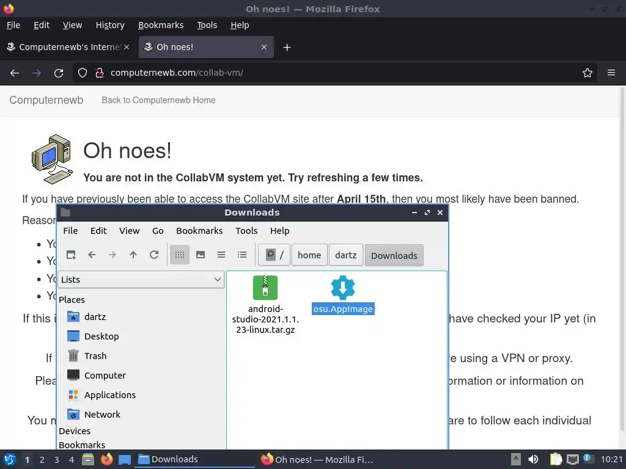Click the Firefox URL address field
The width and height of the screenshot is (626, 469).
[x=334, y=73]
